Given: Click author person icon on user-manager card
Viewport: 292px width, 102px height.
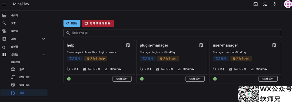Looking at the screenshot, I should (x=252, y=69).
